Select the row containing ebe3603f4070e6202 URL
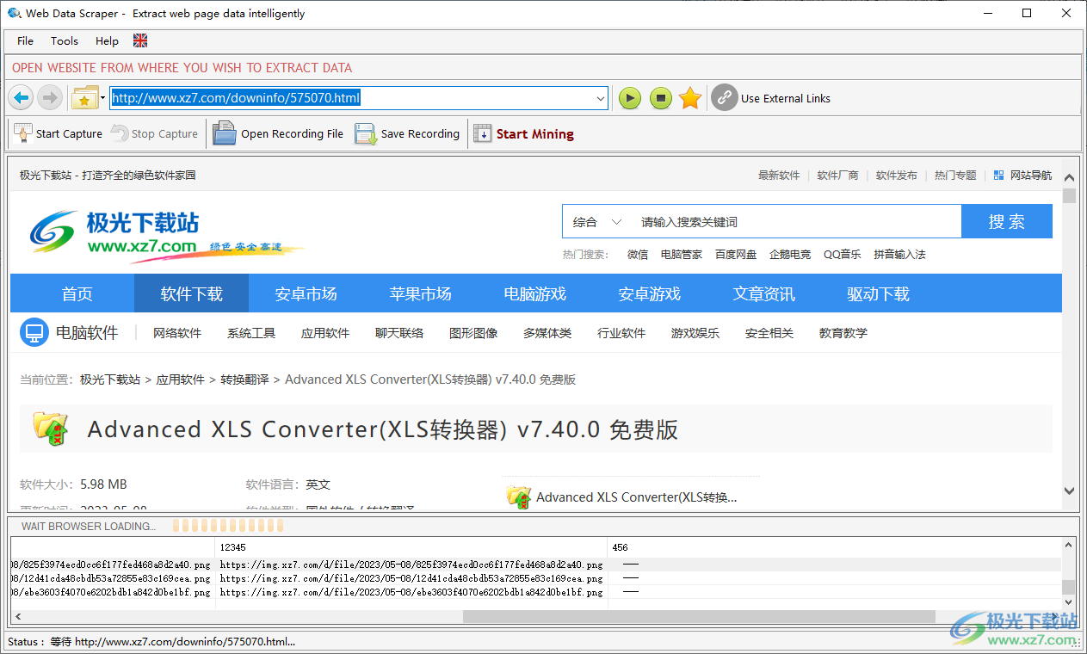 pyautogui.click(x=535, y=593)
